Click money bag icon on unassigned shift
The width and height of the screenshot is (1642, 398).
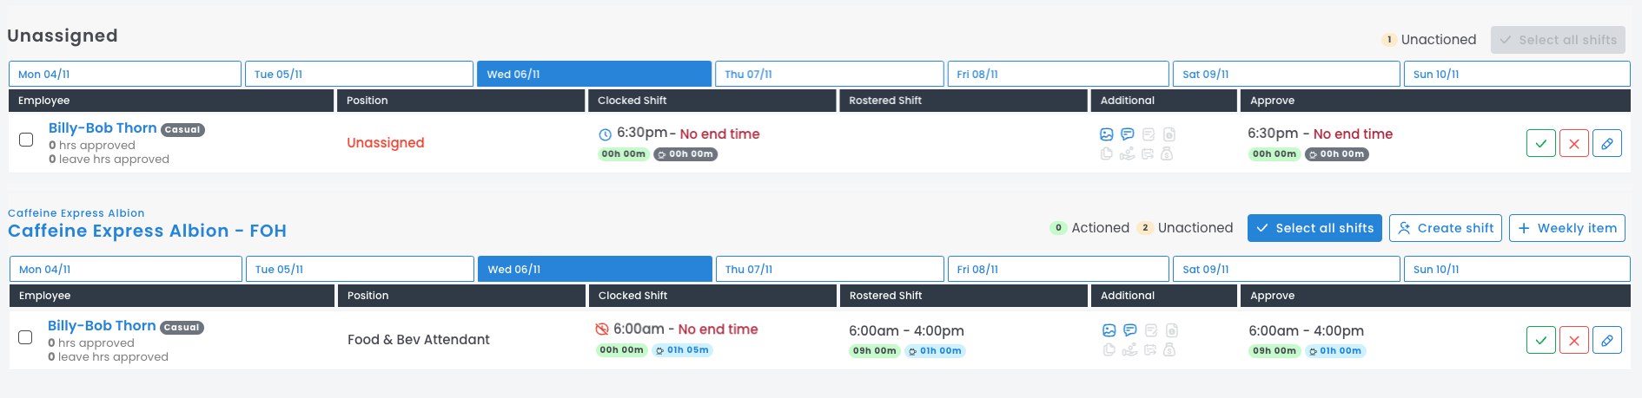1167,153
